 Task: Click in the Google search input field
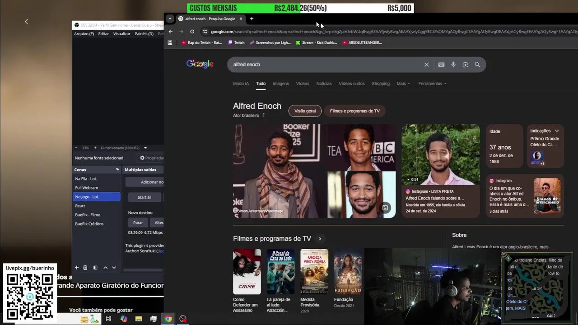[325, 65]
